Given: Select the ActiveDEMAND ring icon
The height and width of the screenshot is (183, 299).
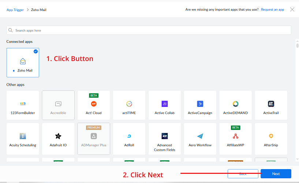Looking at the screenshot, I should pyautogui.click(x=235, y=104).
